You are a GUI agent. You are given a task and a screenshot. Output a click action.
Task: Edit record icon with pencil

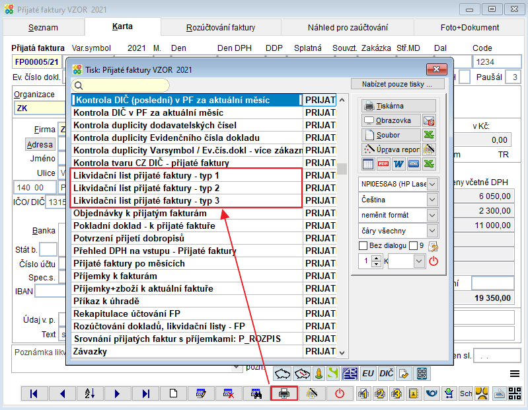(201, 393)
